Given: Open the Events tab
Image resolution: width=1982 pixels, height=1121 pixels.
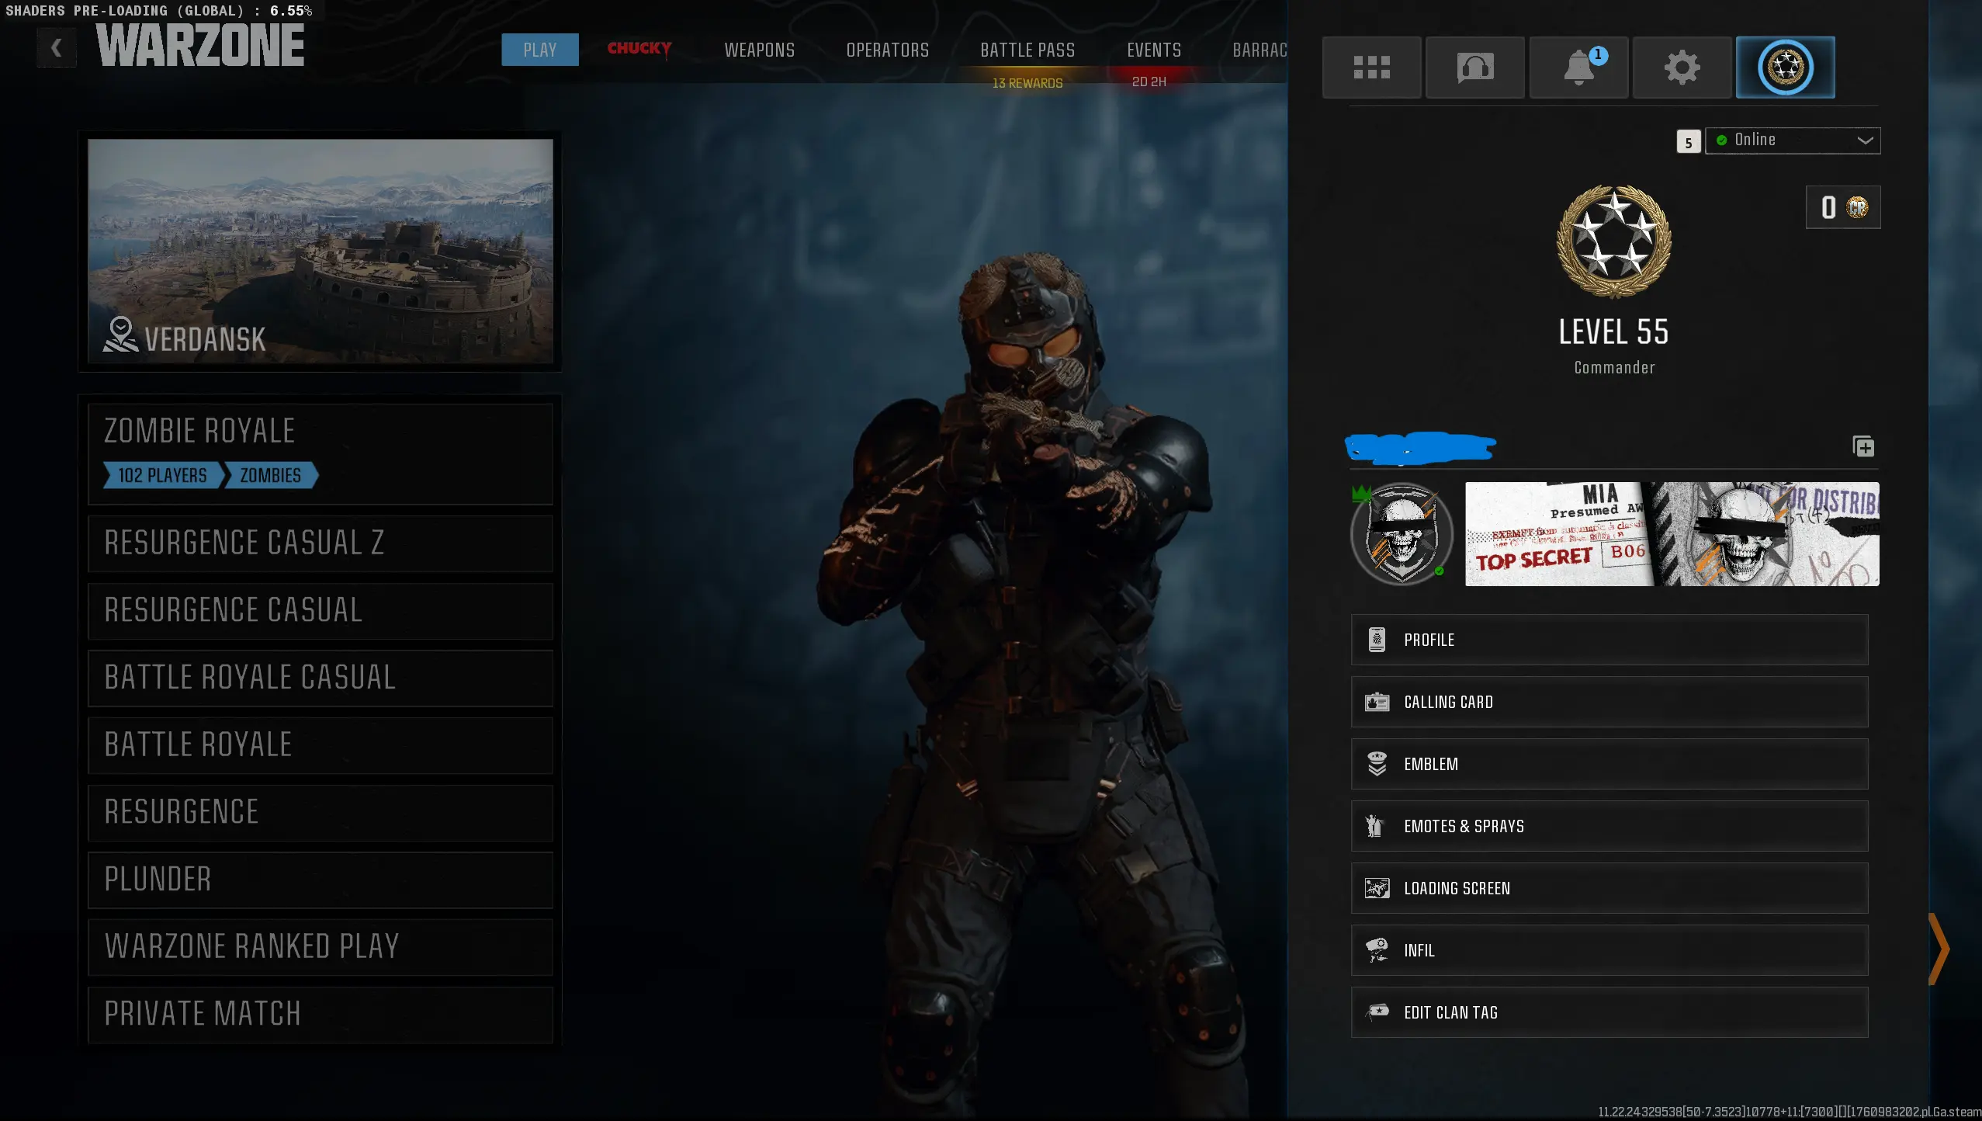Looking at the screenshot, I should tap(1153, 50).
